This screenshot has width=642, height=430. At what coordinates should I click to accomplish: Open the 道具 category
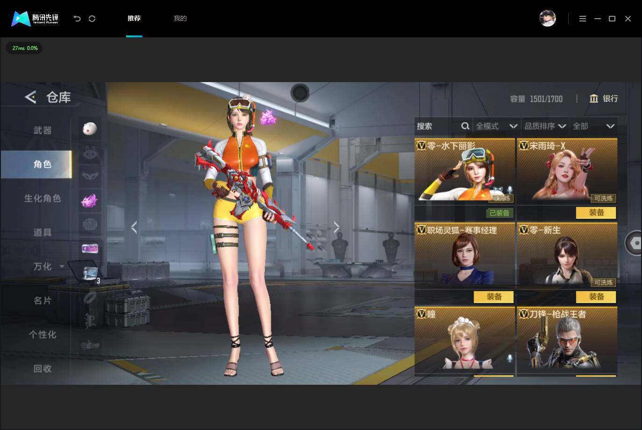[43, 232]
